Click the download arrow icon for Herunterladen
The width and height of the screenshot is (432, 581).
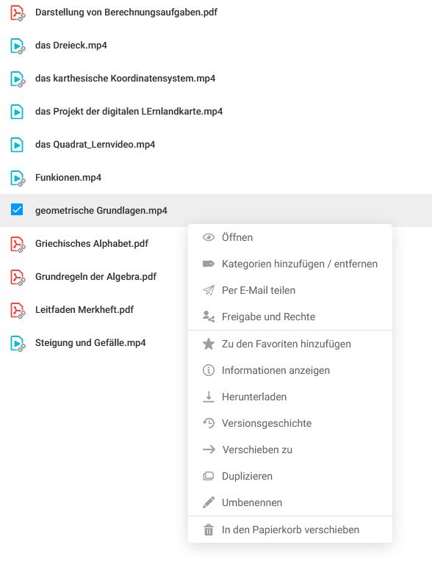point(209,397)
